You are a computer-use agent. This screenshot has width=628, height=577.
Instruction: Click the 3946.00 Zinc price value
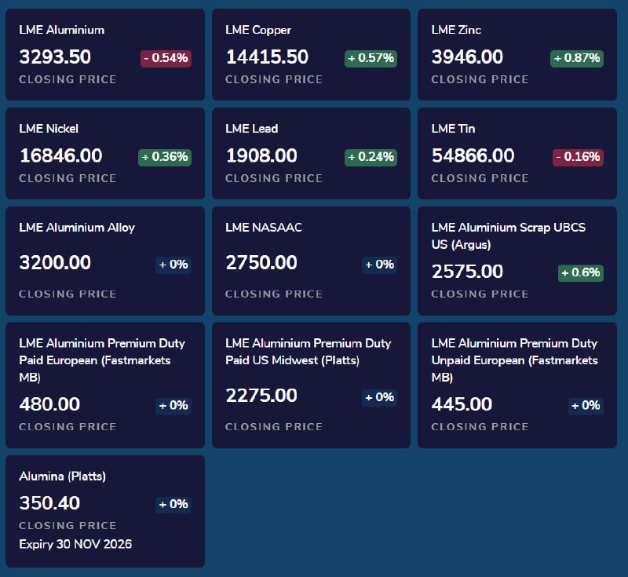point(467,57)
